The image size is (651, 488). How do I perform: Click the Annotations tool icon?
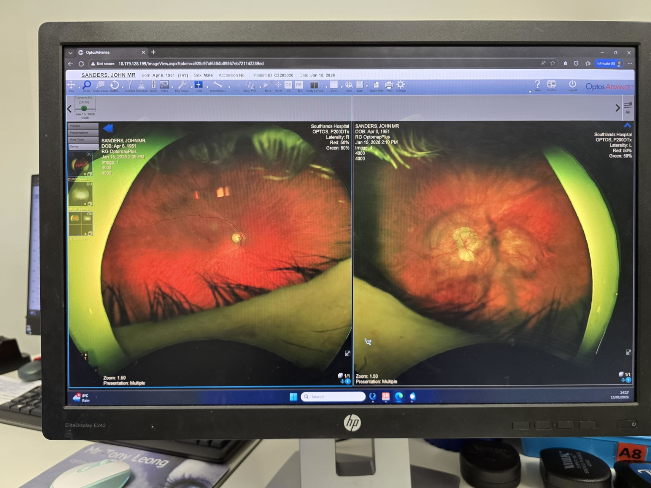coord(218,85)
